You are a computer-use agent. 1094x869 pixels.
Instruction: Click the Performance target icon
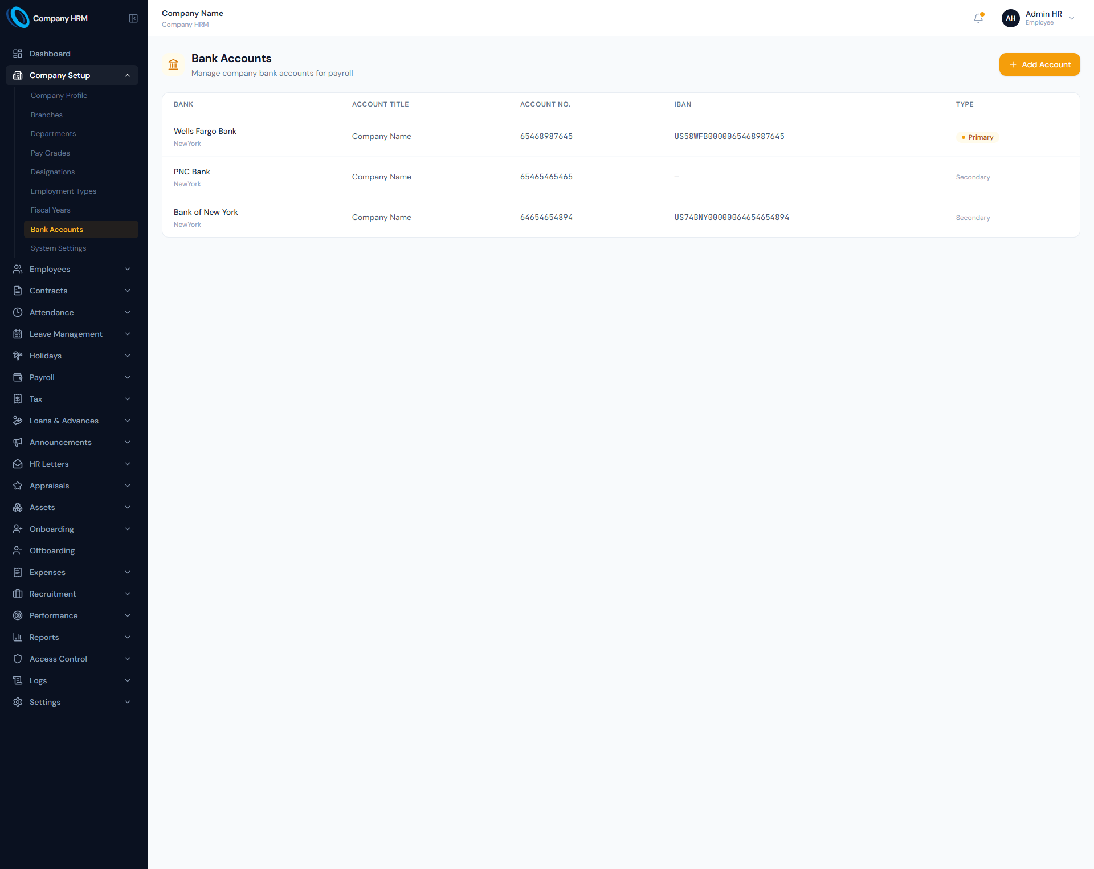coord(18,615)
